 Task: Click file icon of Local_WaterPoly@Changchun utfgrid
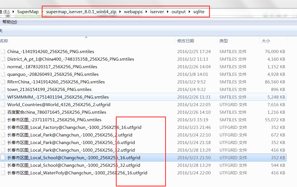[3, 173]
